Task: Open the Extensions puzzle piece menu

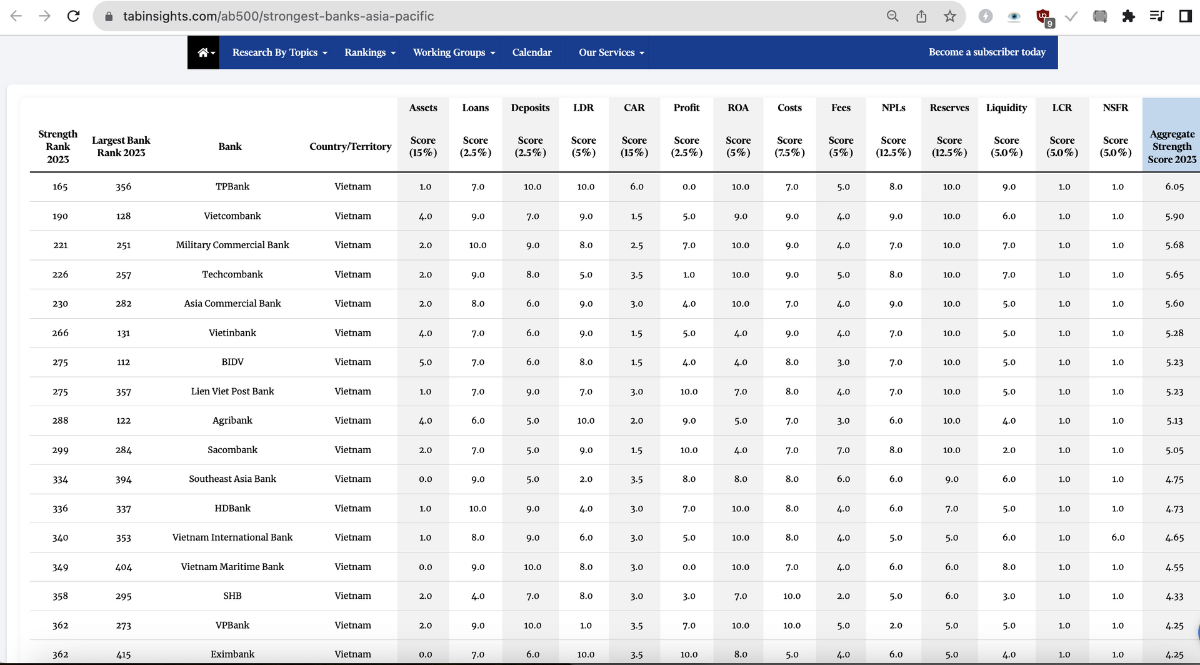Action: coord(1128,16)
